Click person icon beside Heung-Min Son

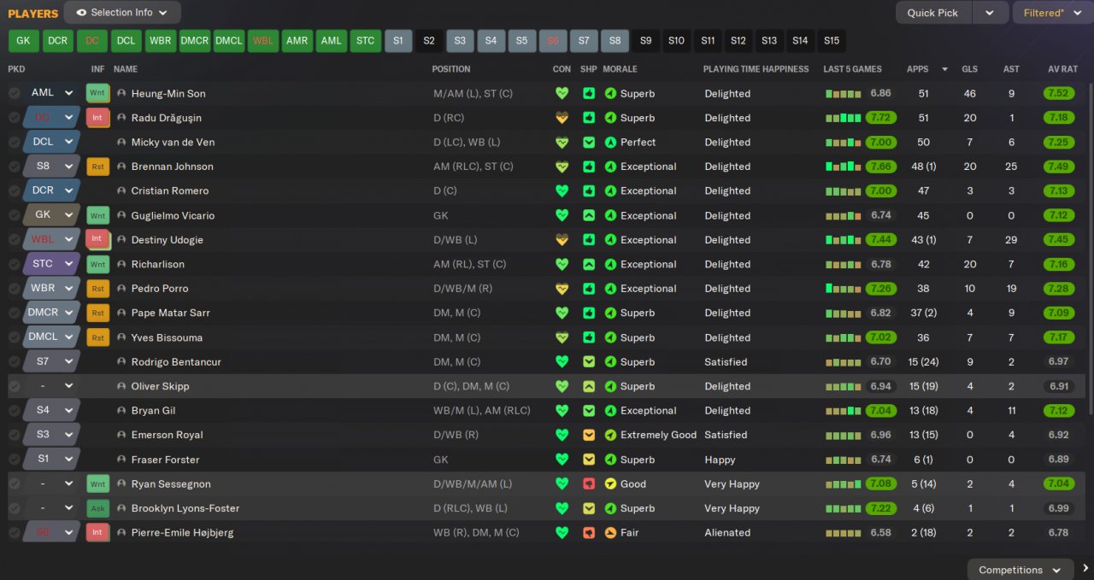[121, 93]
